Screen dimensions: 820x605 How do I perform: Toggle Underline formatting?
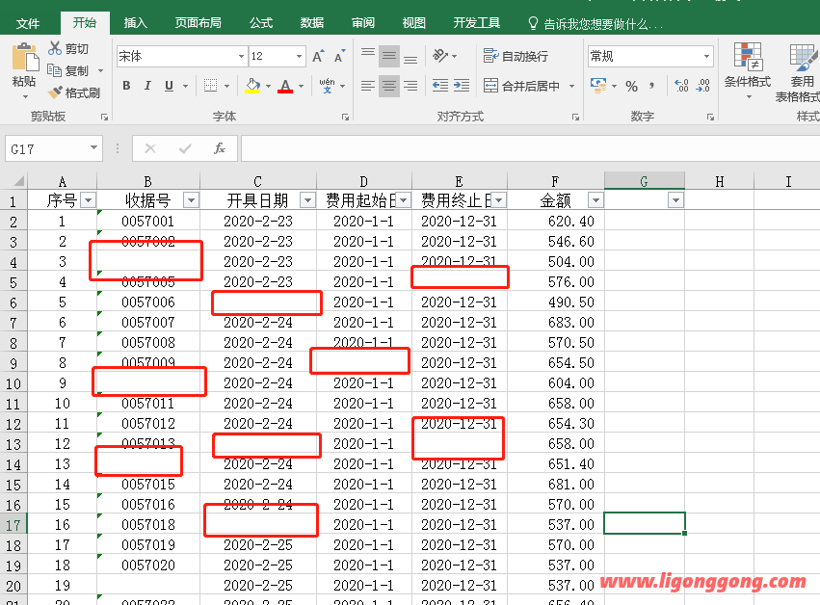click(x=169, y=86)
